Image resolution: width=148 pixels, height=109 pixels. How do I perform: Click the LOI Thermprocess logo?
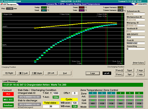click(9, 4)
